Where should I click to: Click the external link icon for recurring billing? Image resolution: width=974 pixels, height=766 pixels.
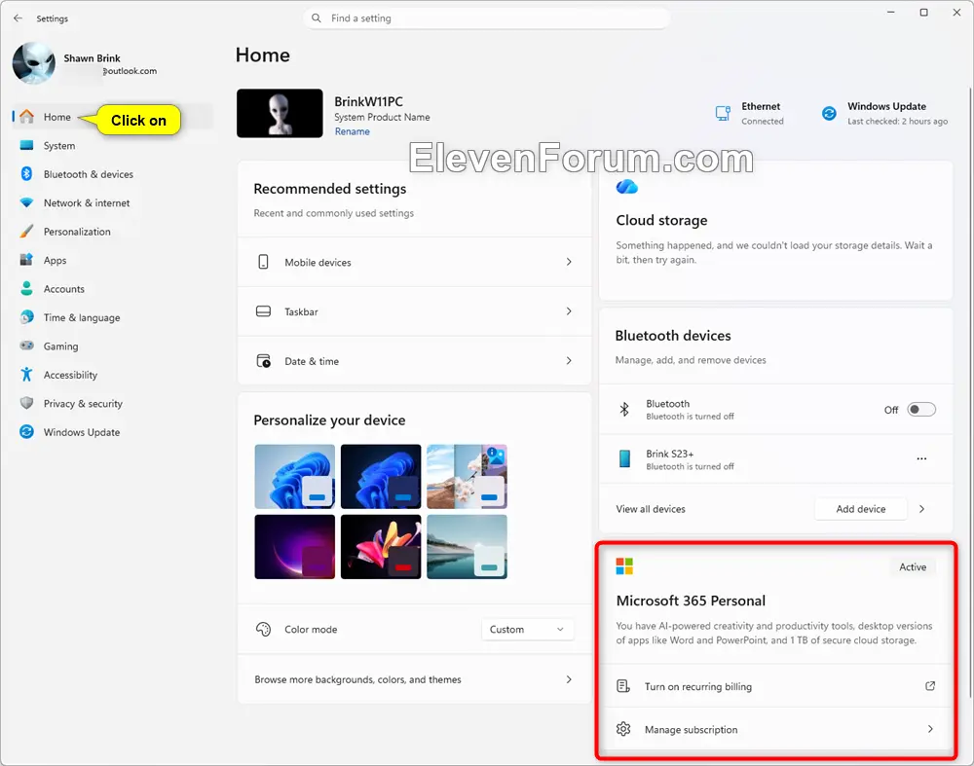click(930, 686)
